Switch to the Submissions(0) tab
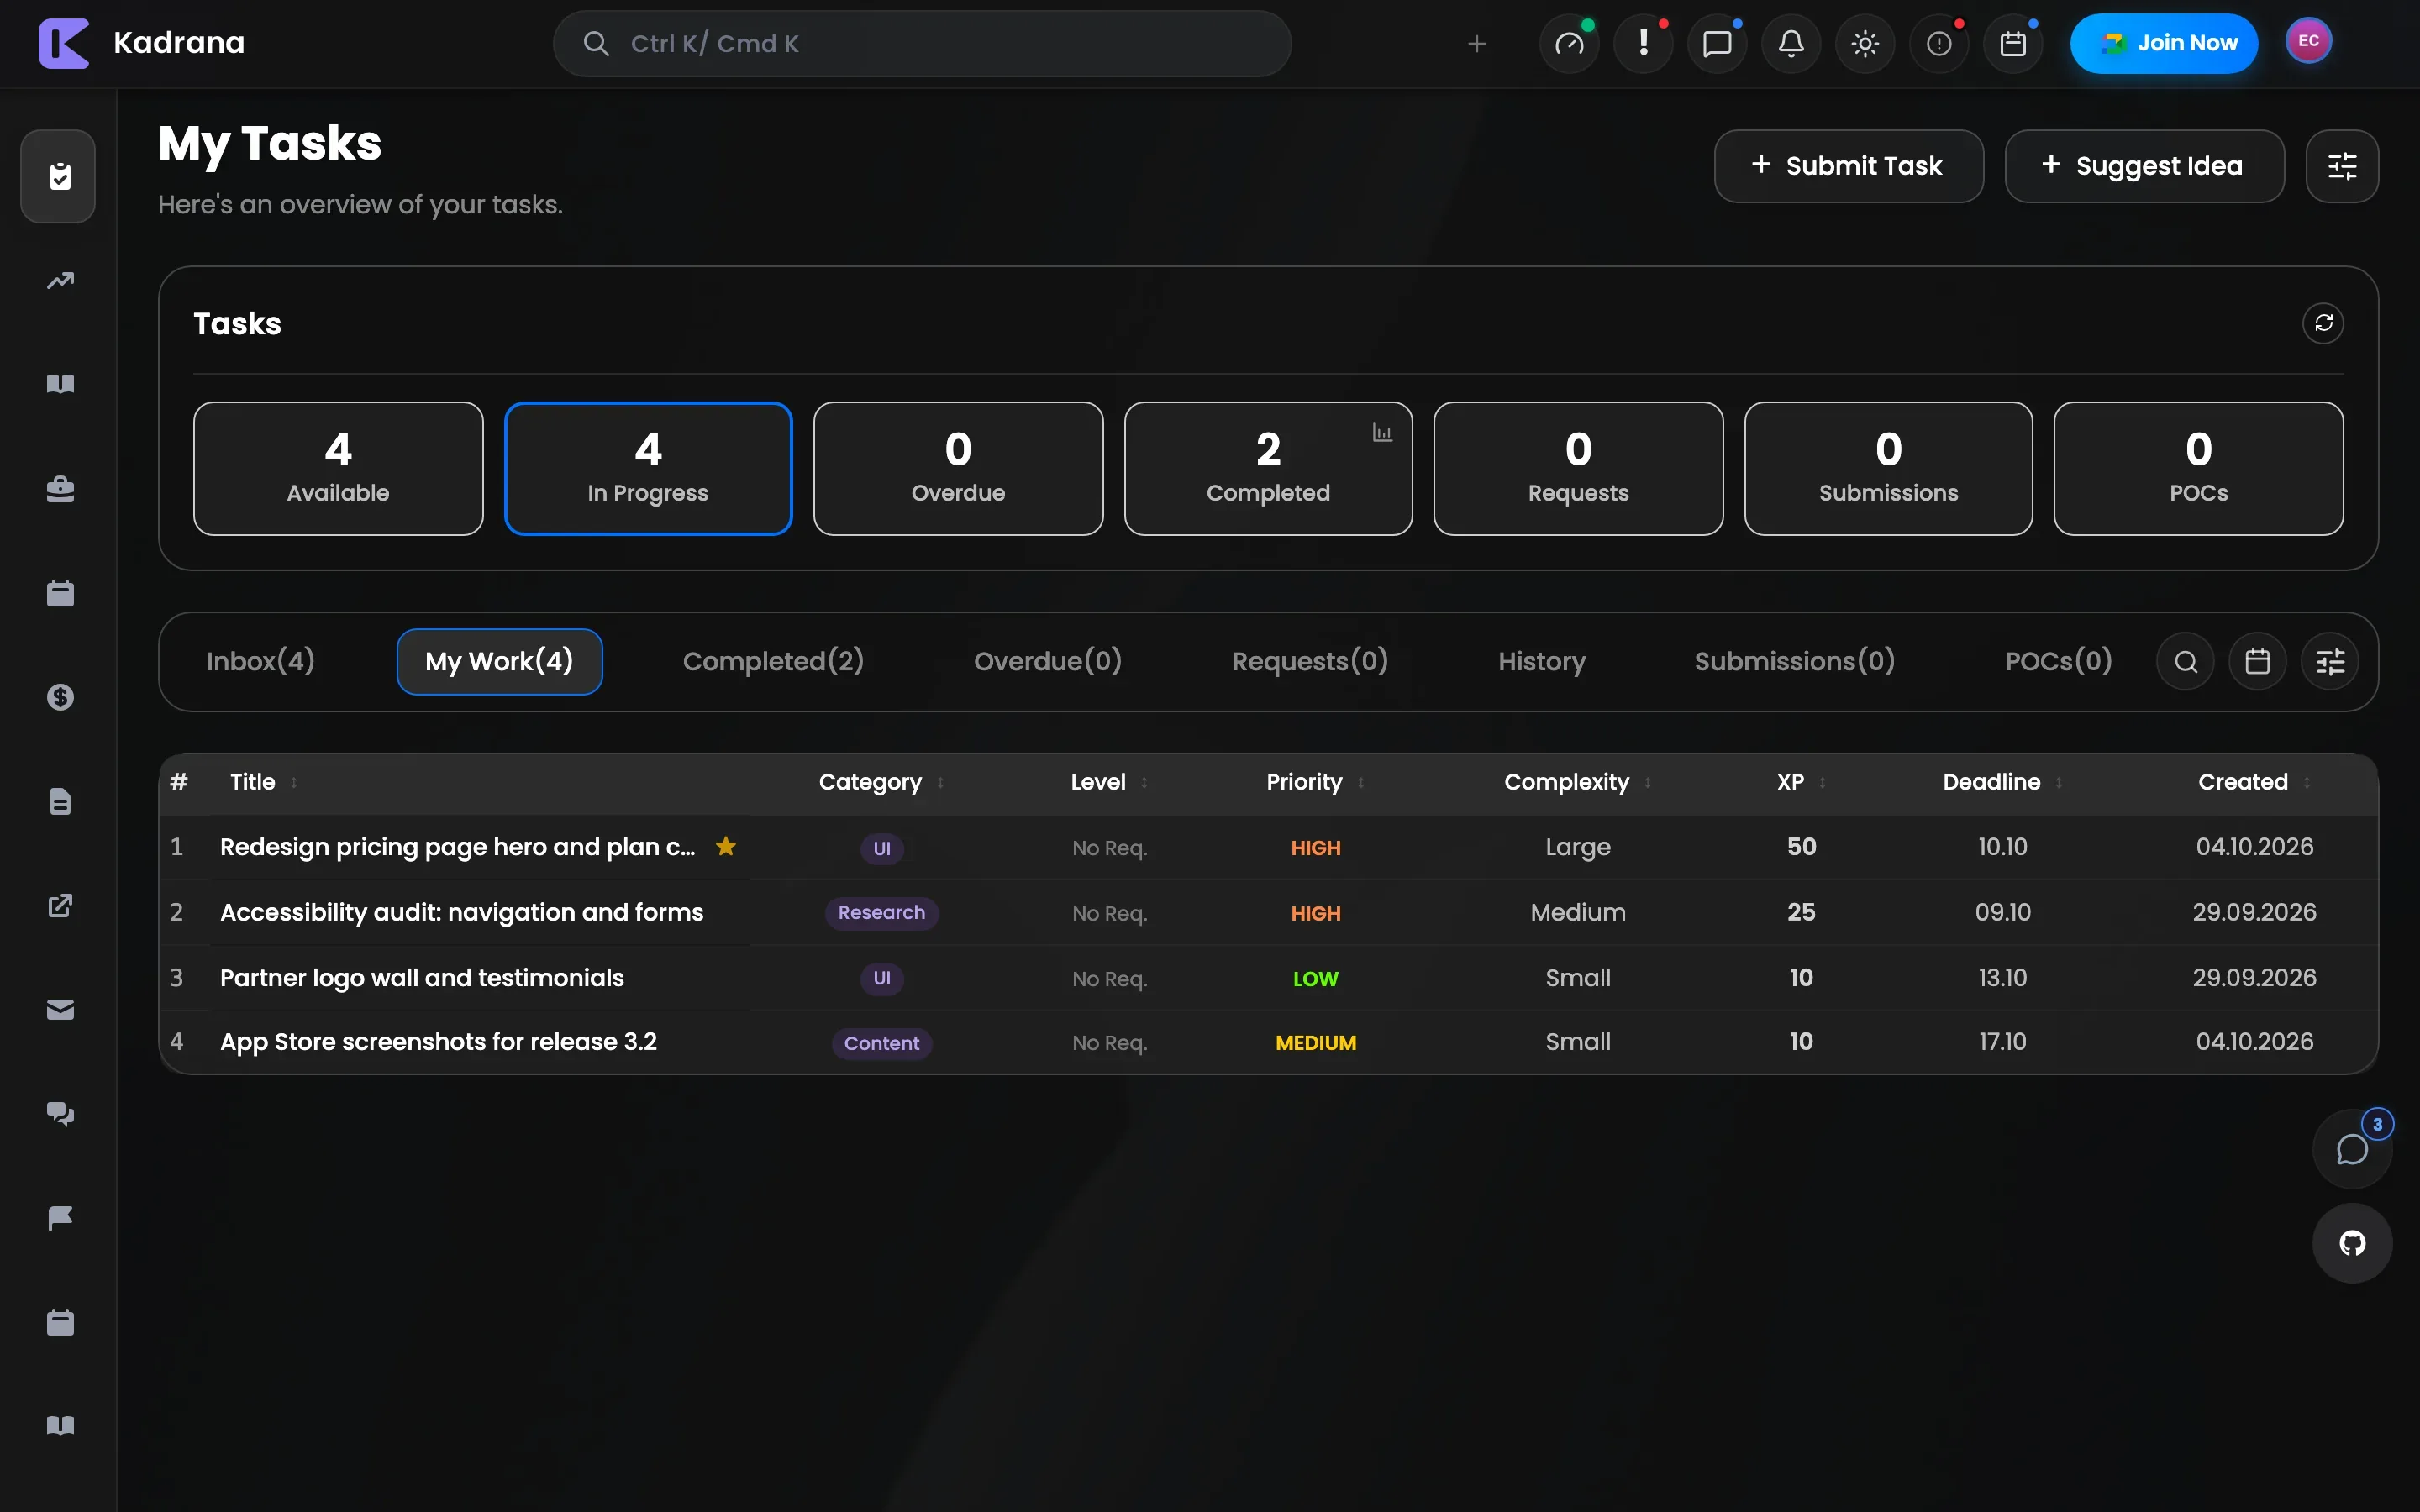 (1794, 662)
